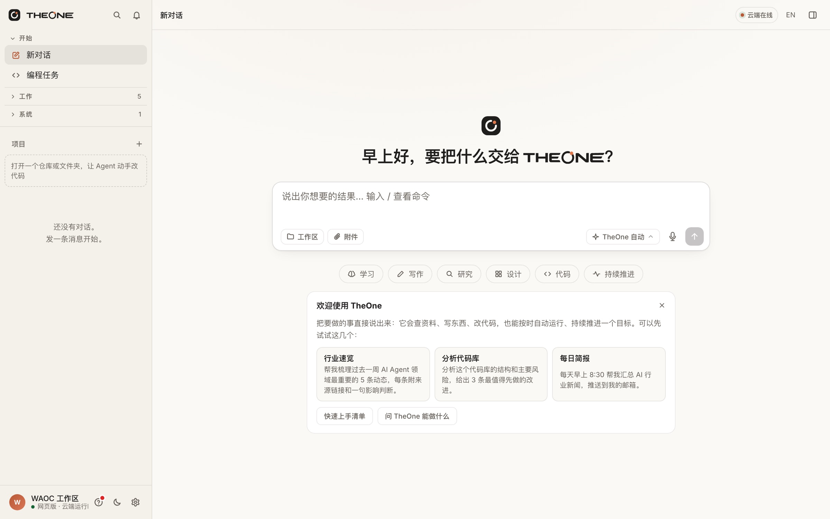
Task: Switch the language to EN
Action: coord(791,15)
